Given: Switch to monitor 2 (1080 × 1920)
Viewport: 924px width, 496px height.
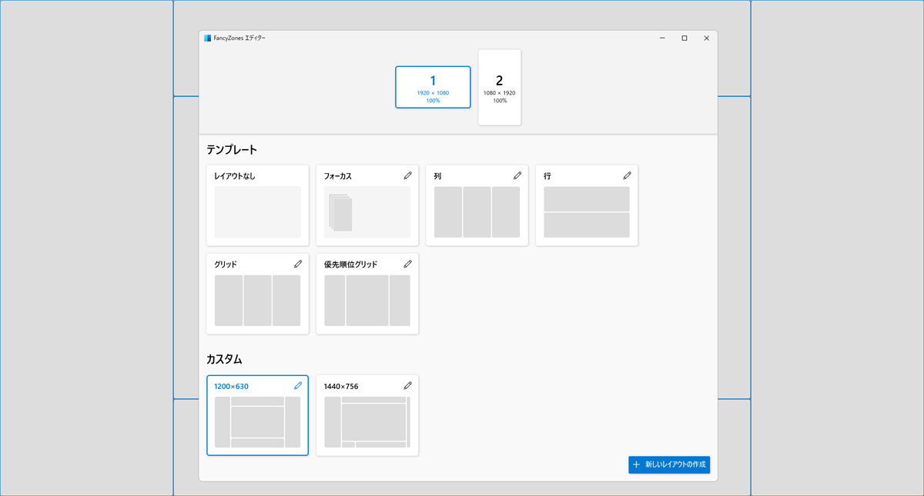Looking at the screenshot, I should pos(499,87).
